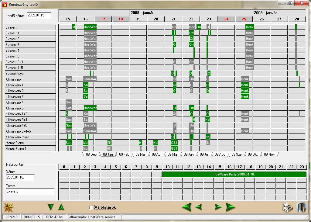311x222 pixels.
Task: Switch to the 09 Jan month tab
Action: (x=108, y=154)
